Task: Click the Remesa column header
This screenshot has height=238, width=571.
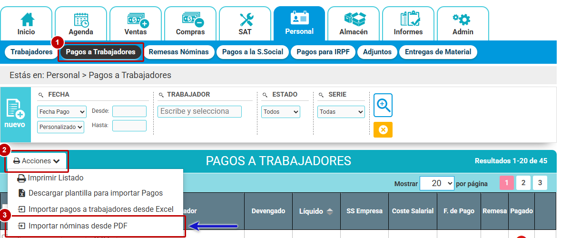Action: pos(494,211)
